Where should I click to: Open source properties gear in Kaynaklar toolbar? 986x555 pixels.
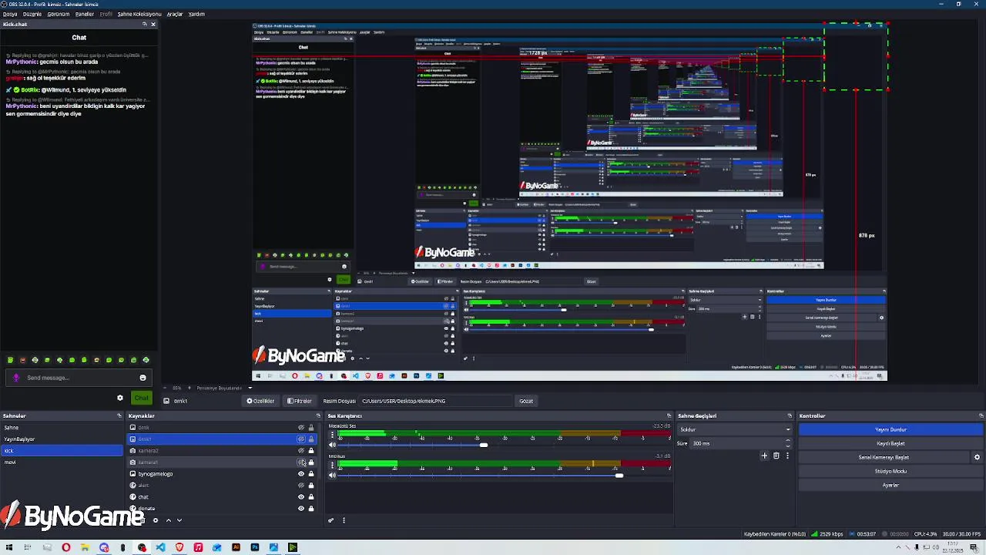point(155,520)
